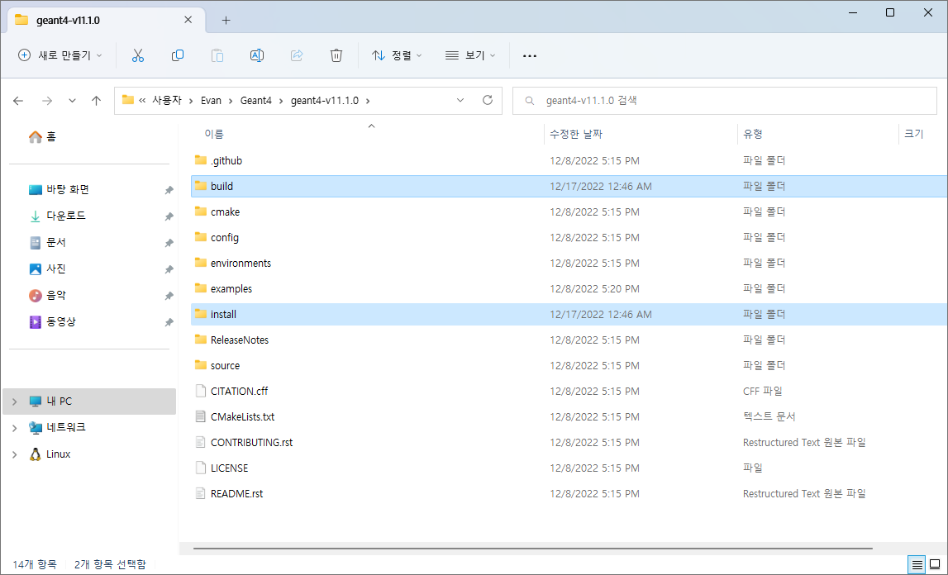Screen dimensions: 948x575
Task: Expand the Linux tree node
Action: click(14, 454)
